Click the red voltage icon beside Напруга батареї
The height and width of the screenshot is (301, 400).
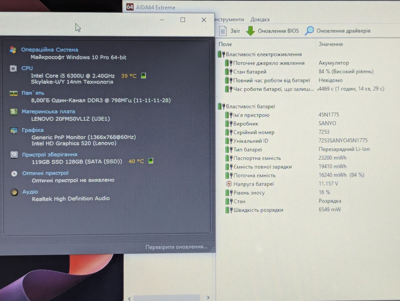click(229, 184)
